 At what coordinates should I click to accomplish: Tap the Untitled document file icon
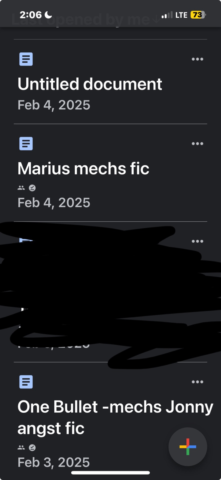pos(26,59)
